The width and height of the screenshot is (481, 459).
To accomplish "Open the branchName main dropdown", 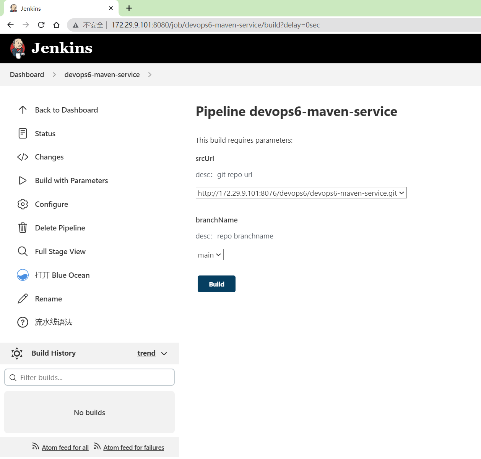I will coord(210,255).
